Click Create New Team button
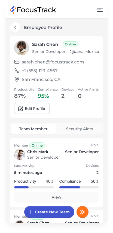Image resolution: width=113 pixels, height=233 pixels. click(49, 212)
